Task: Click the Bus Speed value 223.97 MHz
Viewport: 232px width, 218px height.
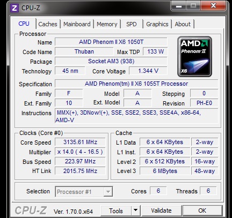Action: (x=80, y=161)
